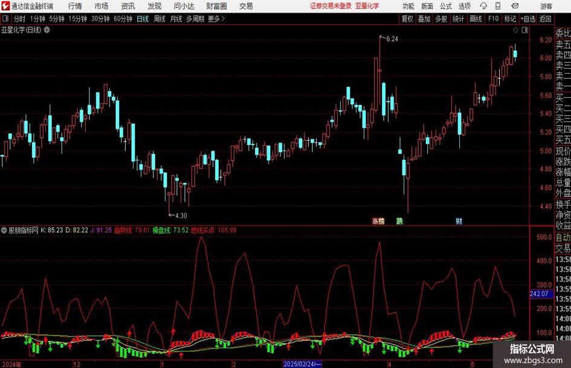Switch to 5分钟 period

pos(56,19)
